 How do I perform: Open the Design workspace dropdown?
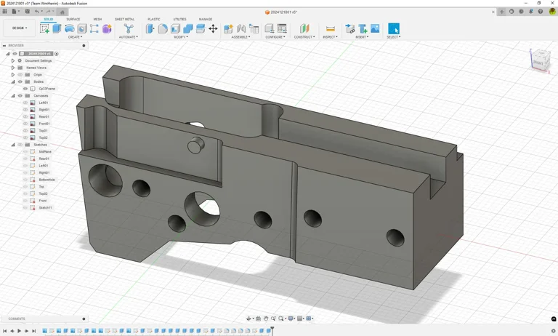click(20, 28)
